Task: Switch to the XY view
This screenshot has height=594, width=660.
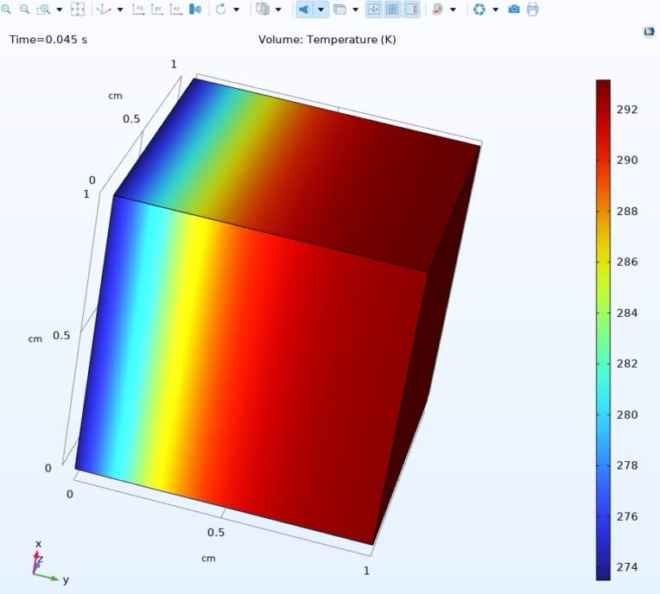Action: 138,9
